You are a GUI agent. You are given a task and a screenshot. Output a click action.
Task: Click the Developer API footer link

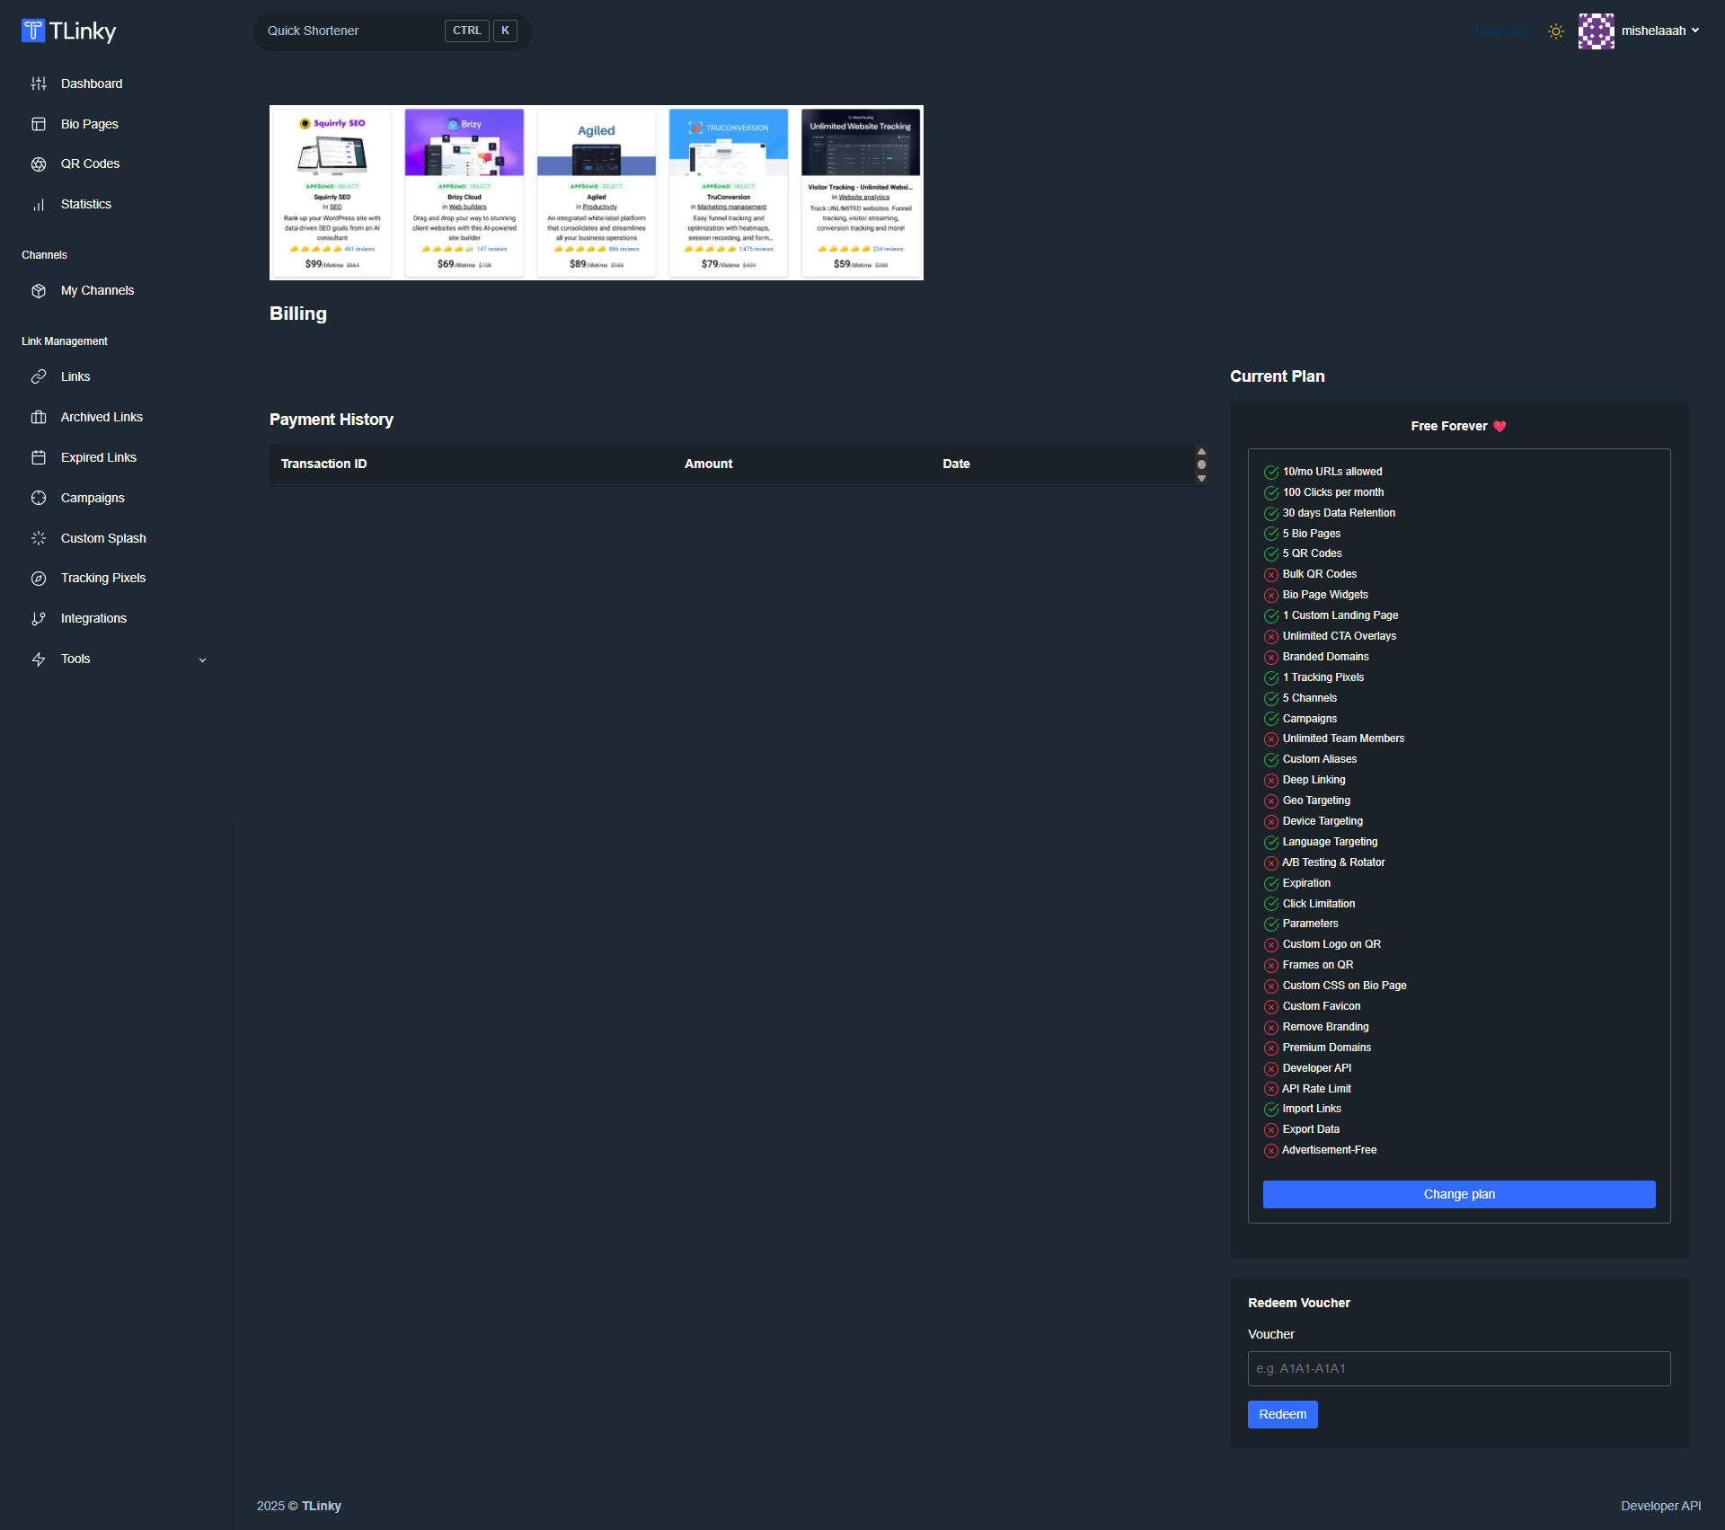pyautogui.click(x=1660, y=1506)
